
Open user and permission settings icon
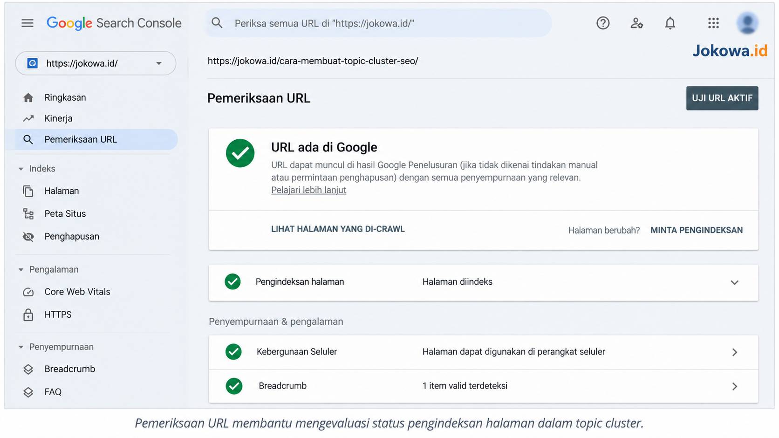636,23
